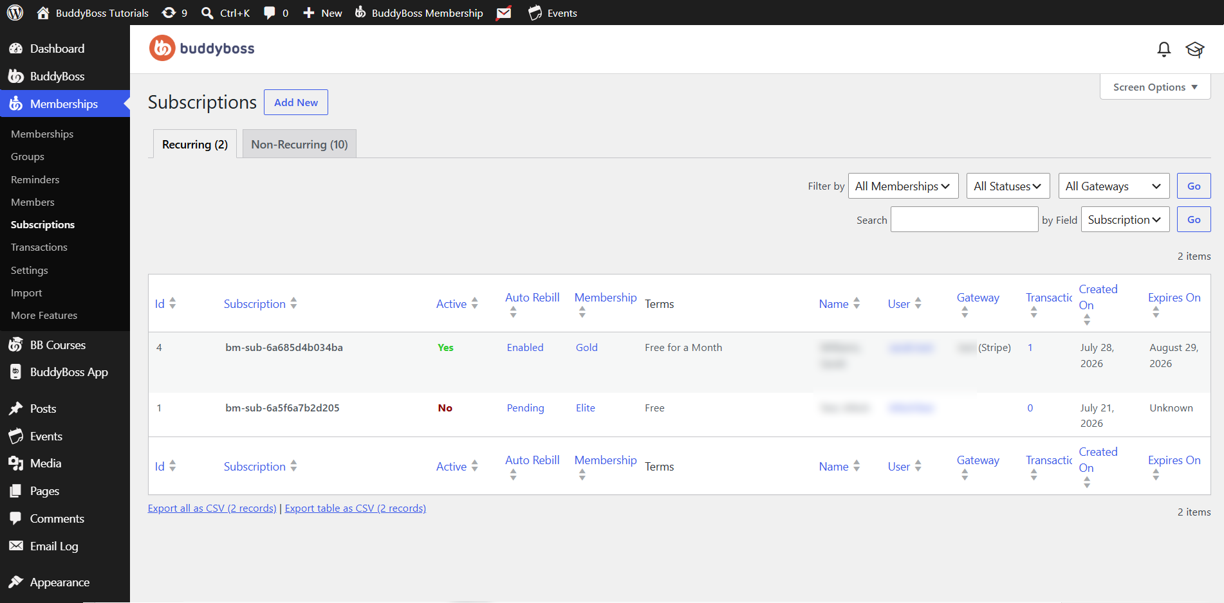This screenshot has height=603, width=1224.
Task: Open Reminders submenu item
Action: [35, 179]
